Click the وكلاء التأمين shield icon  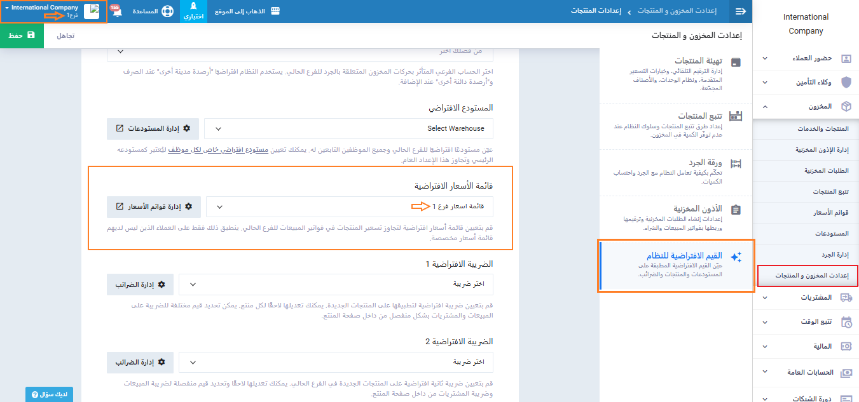pos(846,83)
